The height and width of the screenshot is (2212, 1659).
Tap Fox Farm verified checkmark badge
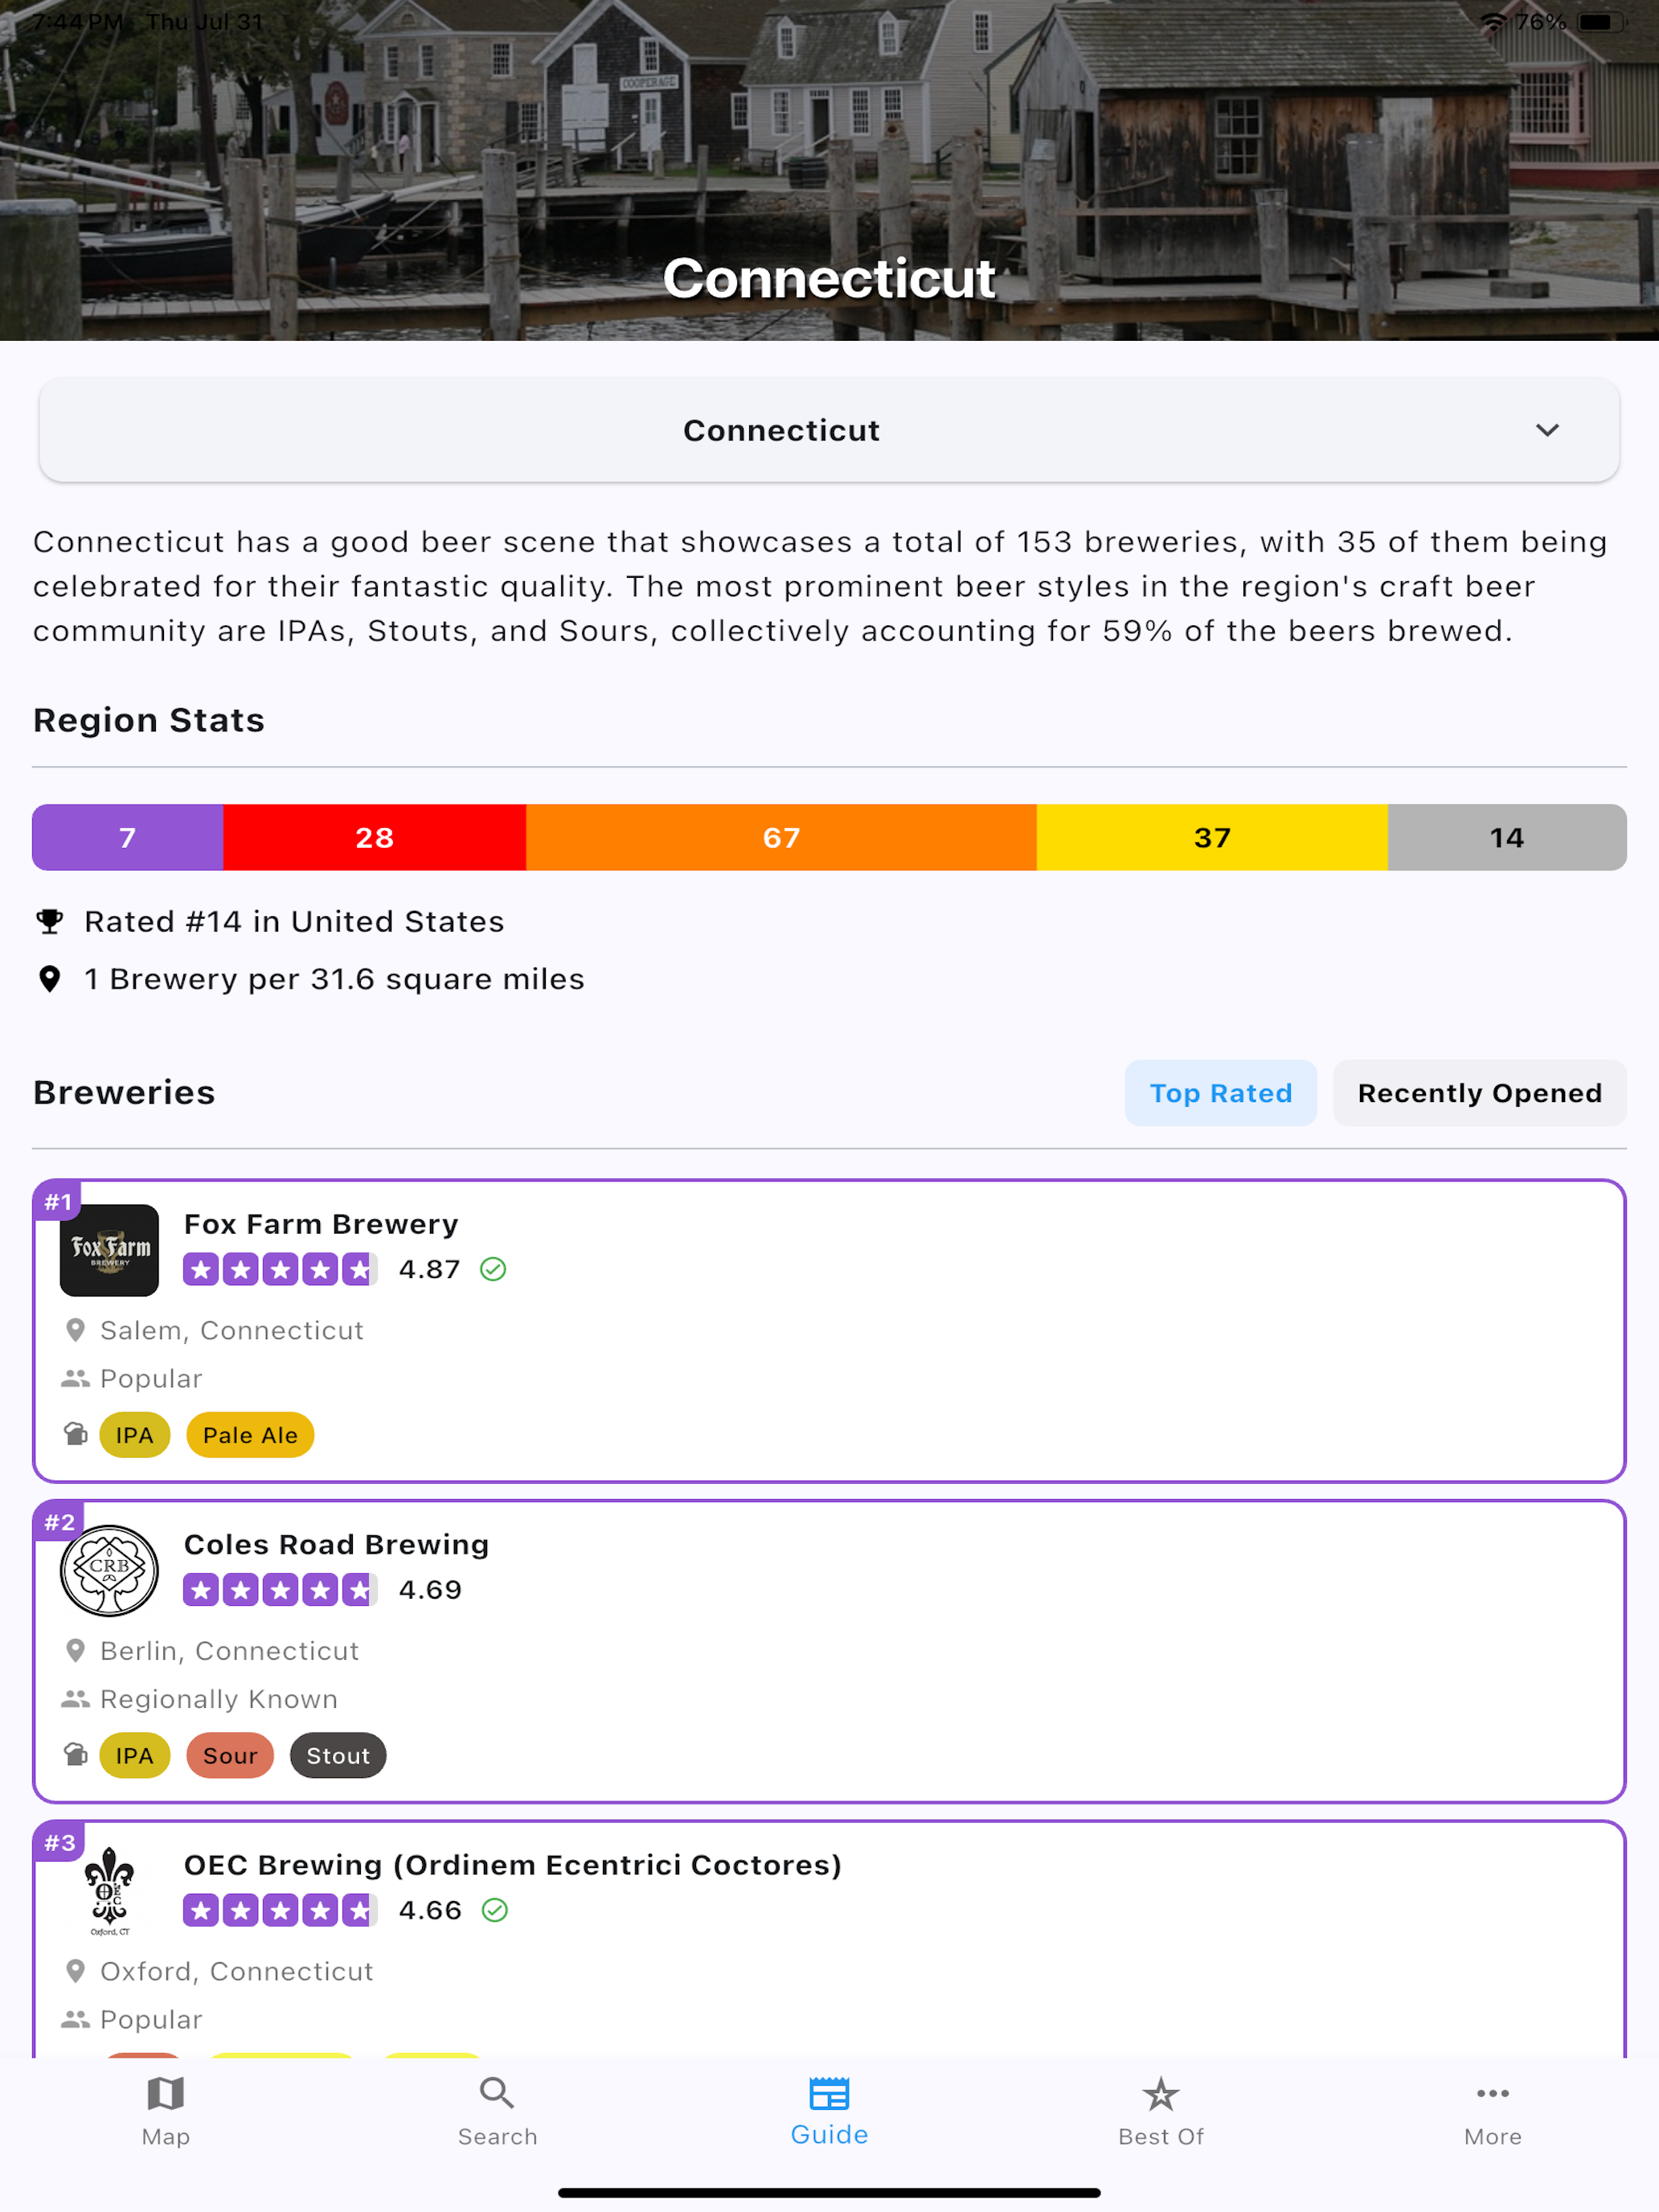coord(493,1269)
